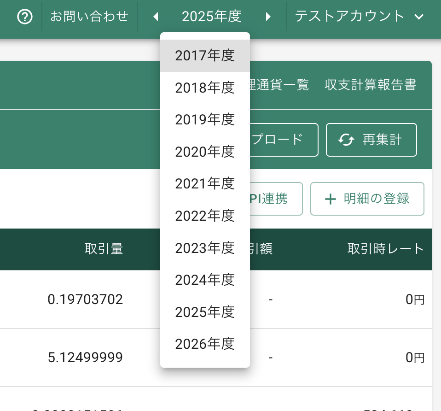Choose 2019年度 in the dropdown

coord(205,120)
